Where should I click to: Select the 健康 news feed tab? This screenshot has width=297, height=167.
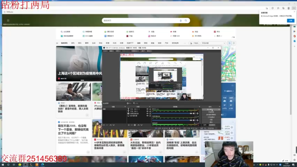point(139,43)
